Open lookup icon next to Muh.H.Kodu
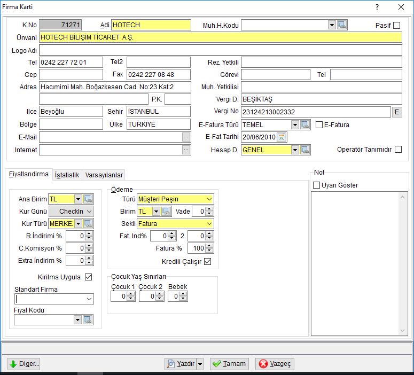This screenshot has width=414, height=375. click(342, 25)
